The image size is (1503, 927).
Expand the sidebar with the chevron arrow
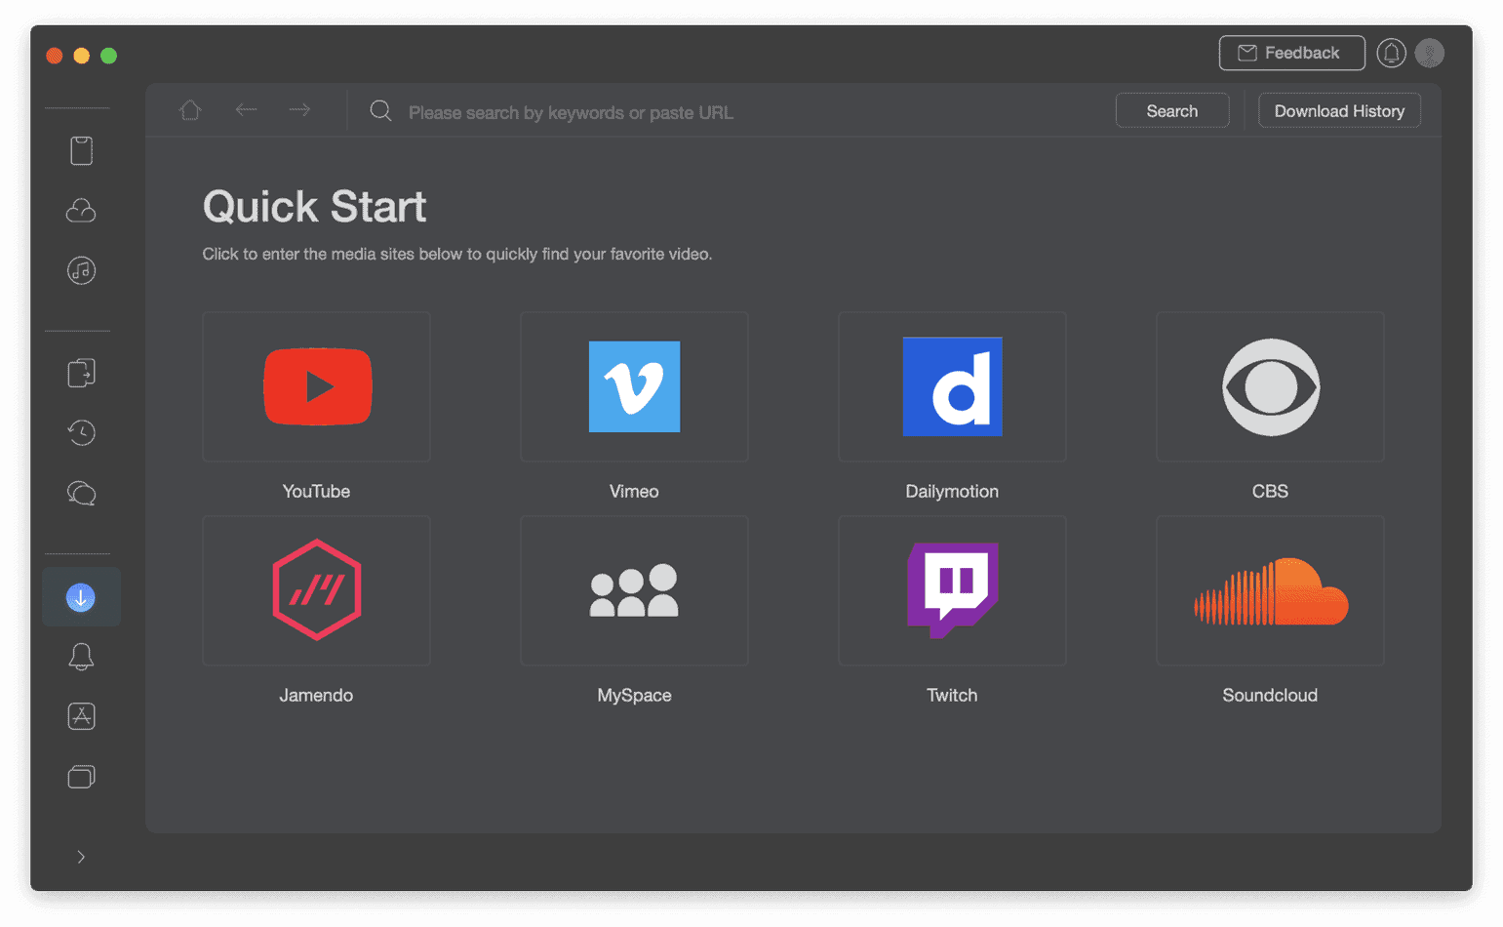tap(81, 857)
